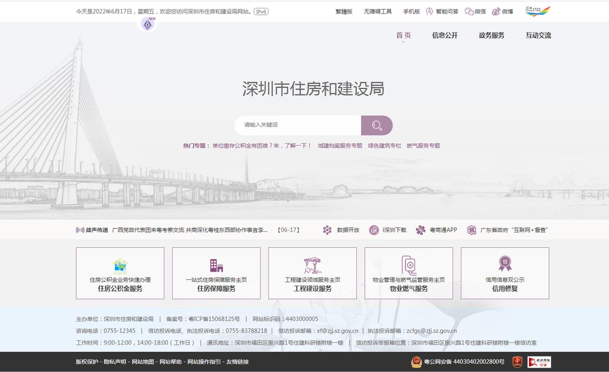This screenshot has height=372, width=609.
Task: Click the i深圳下载 app icon
Action: coord(374,230)
